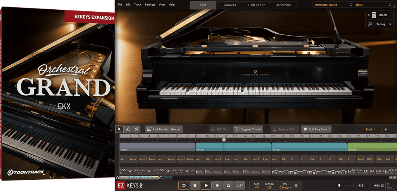Click the piano keyboard on instrument image
Image resolution: width=397 pixels, height=191 pixels.
point(256,90)
